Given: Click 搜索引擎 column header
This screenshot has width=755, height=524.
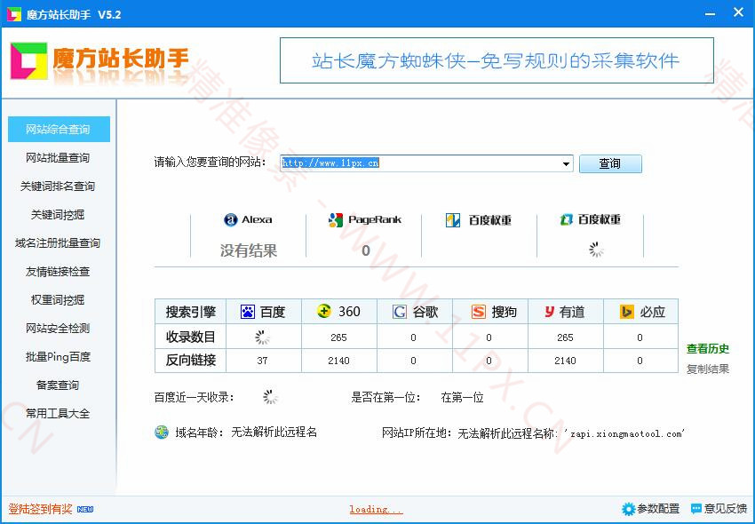Looking at the screenshot, I should [190, 312].
